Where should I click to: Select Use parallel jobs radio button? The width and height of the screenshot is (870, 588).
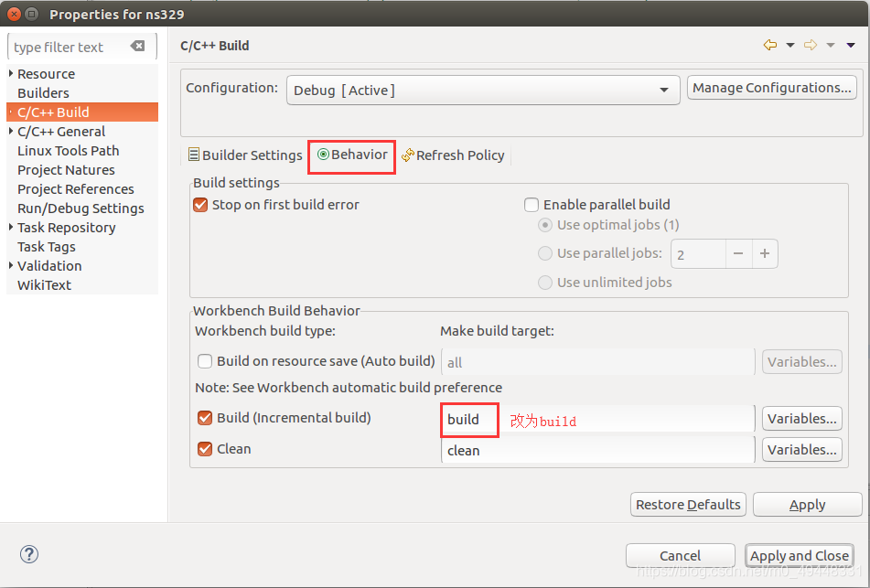pos(545,253)
